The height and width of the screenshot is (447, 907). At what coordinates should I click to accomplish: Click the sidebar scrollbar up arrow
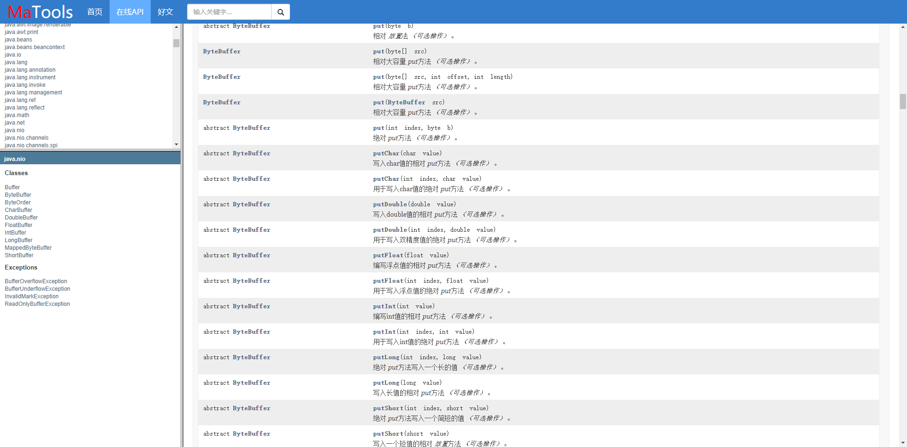pos(176,27)
